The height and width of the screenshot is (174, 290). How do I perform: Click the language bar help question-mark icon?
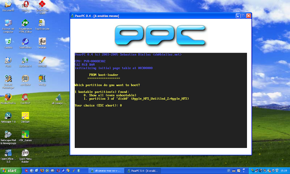coord(239,171)
